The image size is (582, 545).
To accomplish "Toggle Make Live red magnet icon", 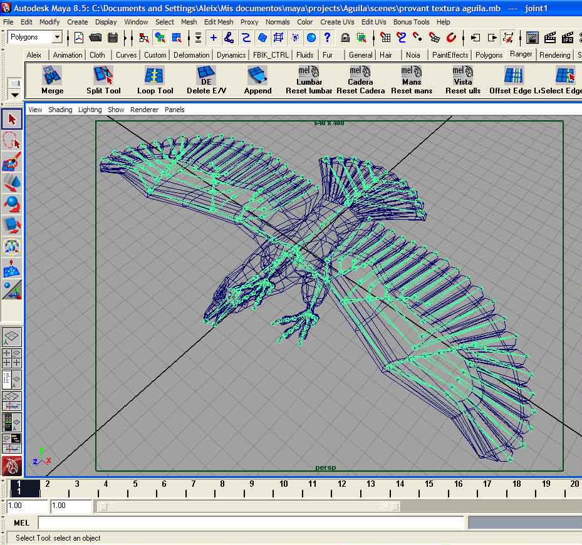I will pyautogui.click(x=451, y=38).
